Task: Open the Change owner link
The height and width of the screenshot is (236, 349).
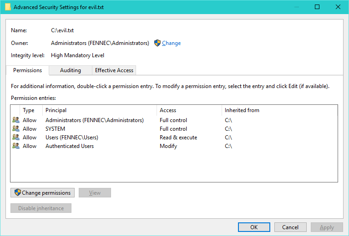Action: tap(171, 43)
